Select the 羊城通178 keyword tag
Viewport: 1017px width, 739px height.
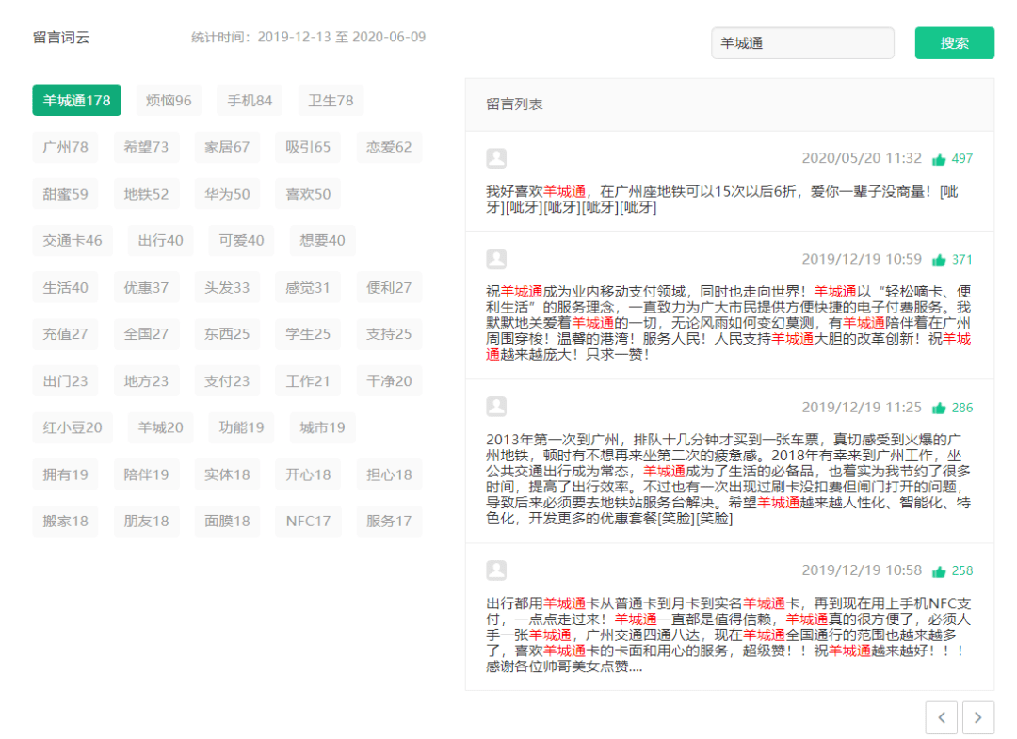point(76,101)
